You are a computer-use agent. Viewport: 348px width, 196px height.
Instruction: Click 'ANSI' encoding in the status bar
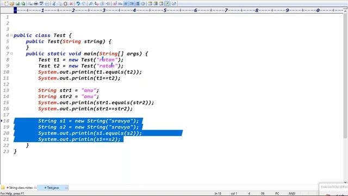pyautogui.click(x=292, y=194)
